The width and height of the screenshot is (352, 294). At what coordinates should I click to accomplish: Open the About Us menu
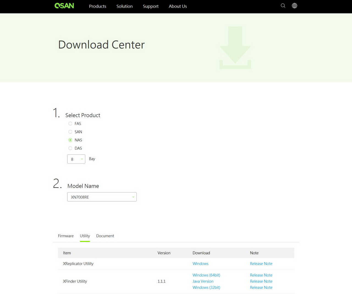[178, 6]
